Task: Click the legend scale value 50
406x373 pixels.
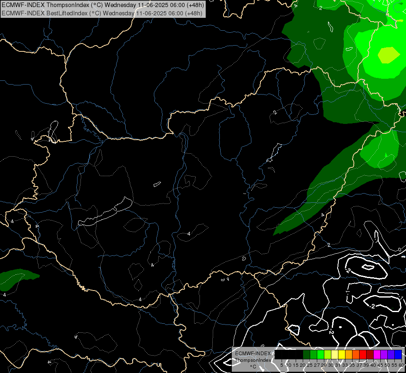Action: tap(388, 365)
